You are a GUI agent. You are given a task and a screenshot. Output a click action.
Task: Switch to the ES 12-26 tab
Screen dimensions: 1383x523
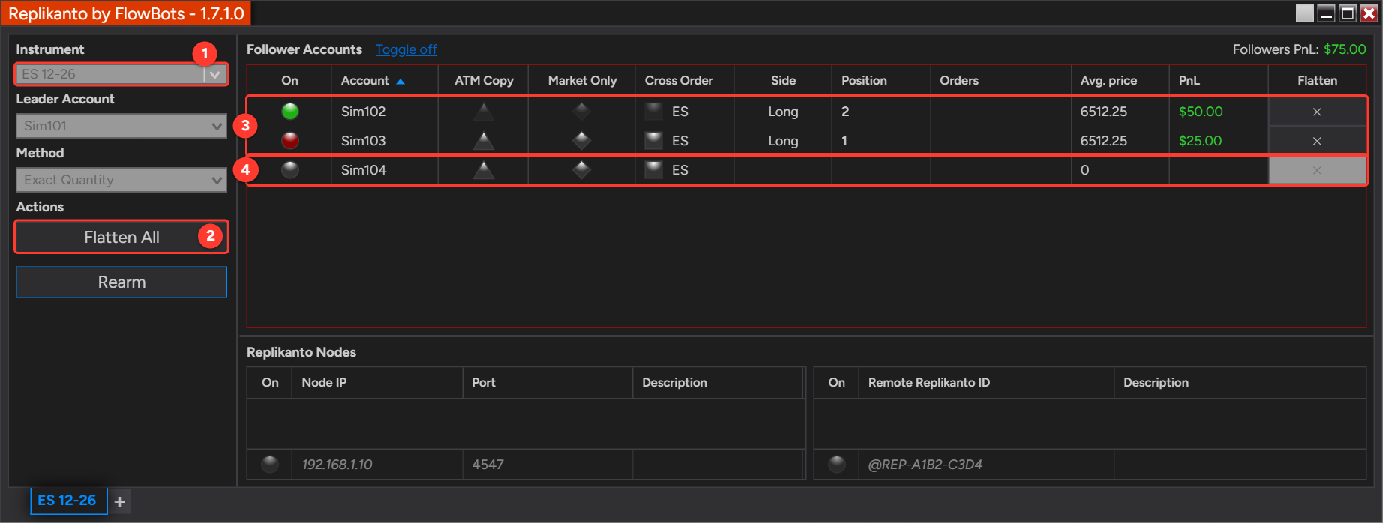click(67, 500)
